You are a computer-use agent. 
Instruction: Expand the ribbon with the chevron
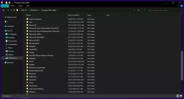pyautogui.click(x=178, y=6)
